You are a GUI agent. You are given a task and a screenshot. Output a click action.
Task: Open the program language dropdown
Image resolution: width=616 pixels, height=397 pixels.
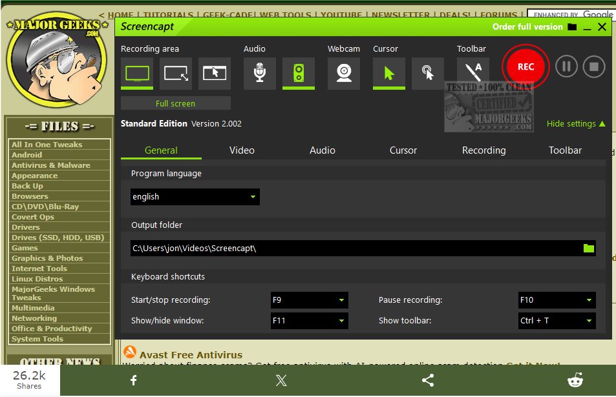[x=195, y=197]
